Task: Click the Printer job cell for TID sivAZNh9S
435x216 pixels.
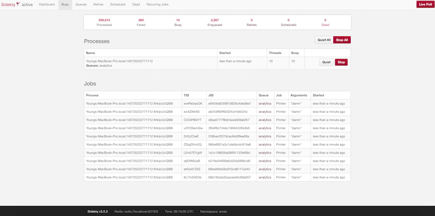Action: 281,112
